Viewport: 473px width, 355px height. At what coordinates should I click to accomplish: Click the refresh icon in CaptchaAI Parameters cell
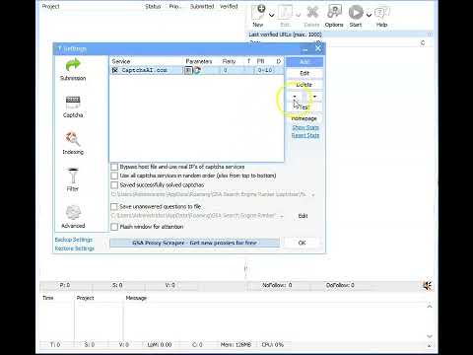pos(197,70)
